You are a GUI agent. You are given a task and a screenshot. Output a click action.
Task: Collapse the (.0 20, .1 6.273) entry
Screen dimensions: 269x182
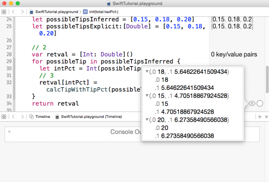pyautogui.click(x=146, y=120)
